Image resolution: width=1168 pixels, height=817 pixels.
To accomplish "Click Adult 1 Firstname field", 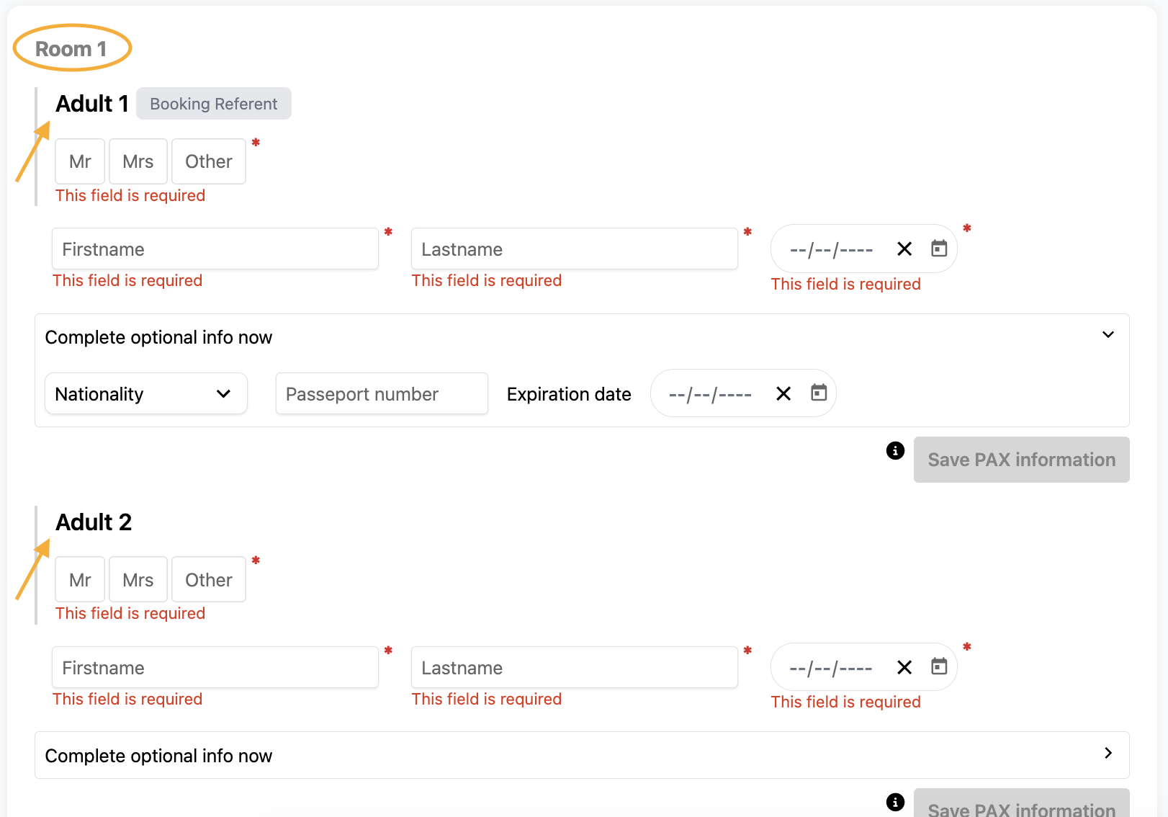I will pyautogui.click(x=215, y=249).
